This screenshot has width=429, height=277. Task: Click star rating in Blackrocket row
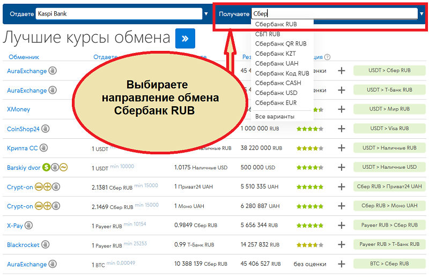(x=310, y=245)
